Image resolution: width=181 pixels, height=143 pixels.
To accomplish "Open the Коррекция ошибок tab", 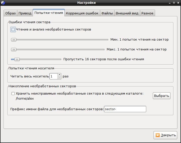I will 82,13.
